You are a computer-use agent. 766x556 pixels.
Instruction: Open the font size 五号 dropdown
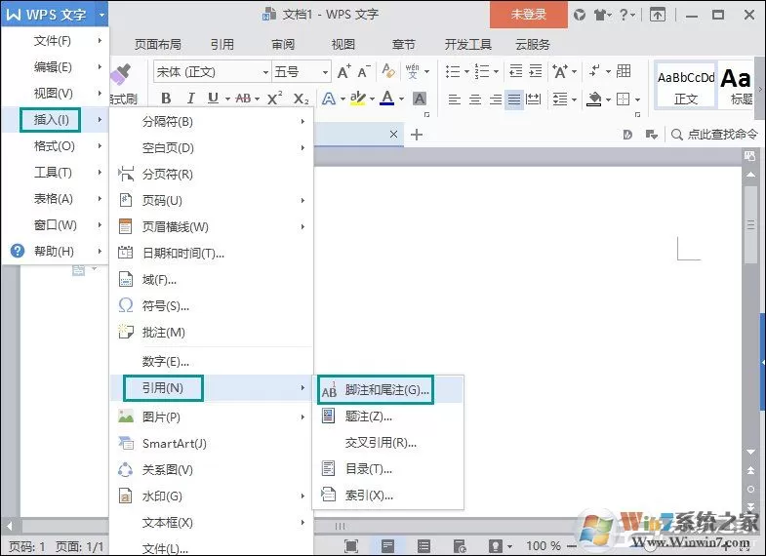[325, 72]
